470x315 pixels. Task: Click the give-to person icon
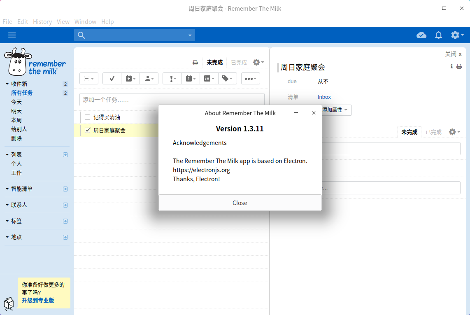[149, 79]
